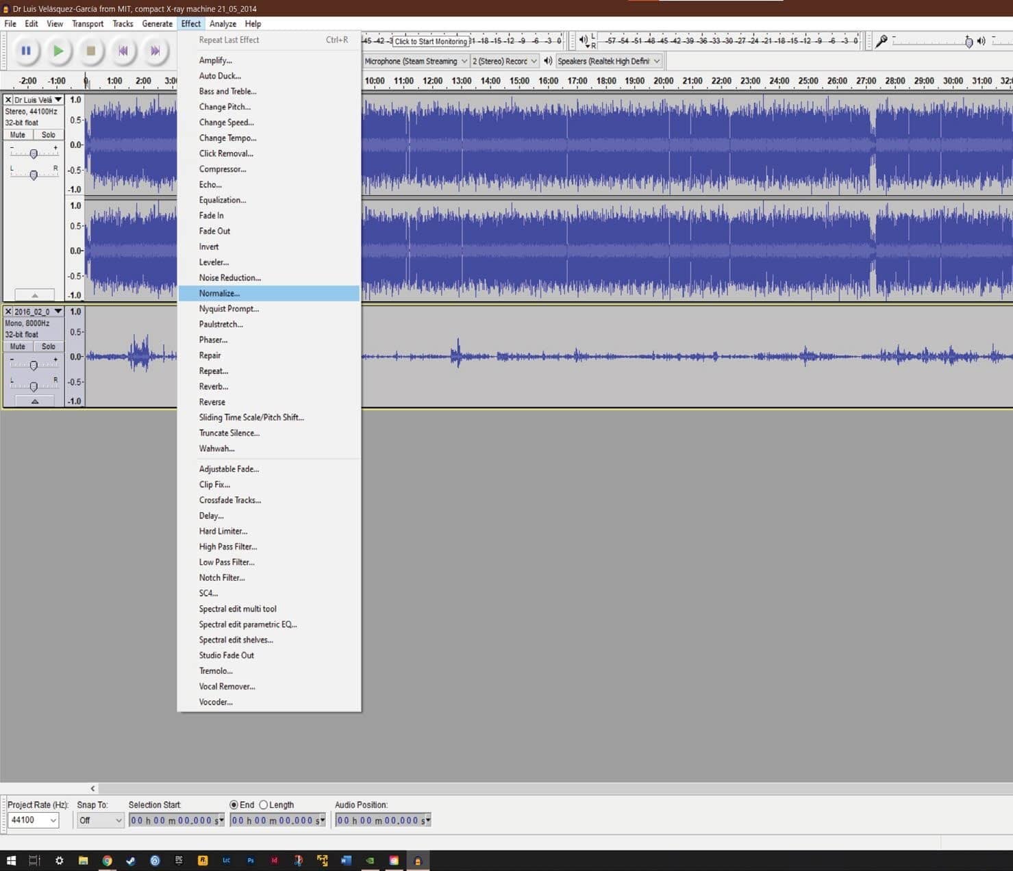The width and height of the screenshot is (1013, 871).
Task: Solo the 2016_02_0 mono track
Action: [x=48, y=346]
